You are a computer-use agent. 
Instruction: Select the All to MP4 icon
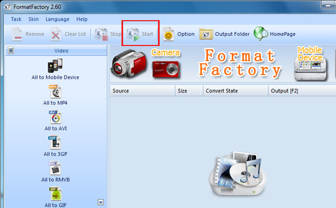tap(55, 91)
